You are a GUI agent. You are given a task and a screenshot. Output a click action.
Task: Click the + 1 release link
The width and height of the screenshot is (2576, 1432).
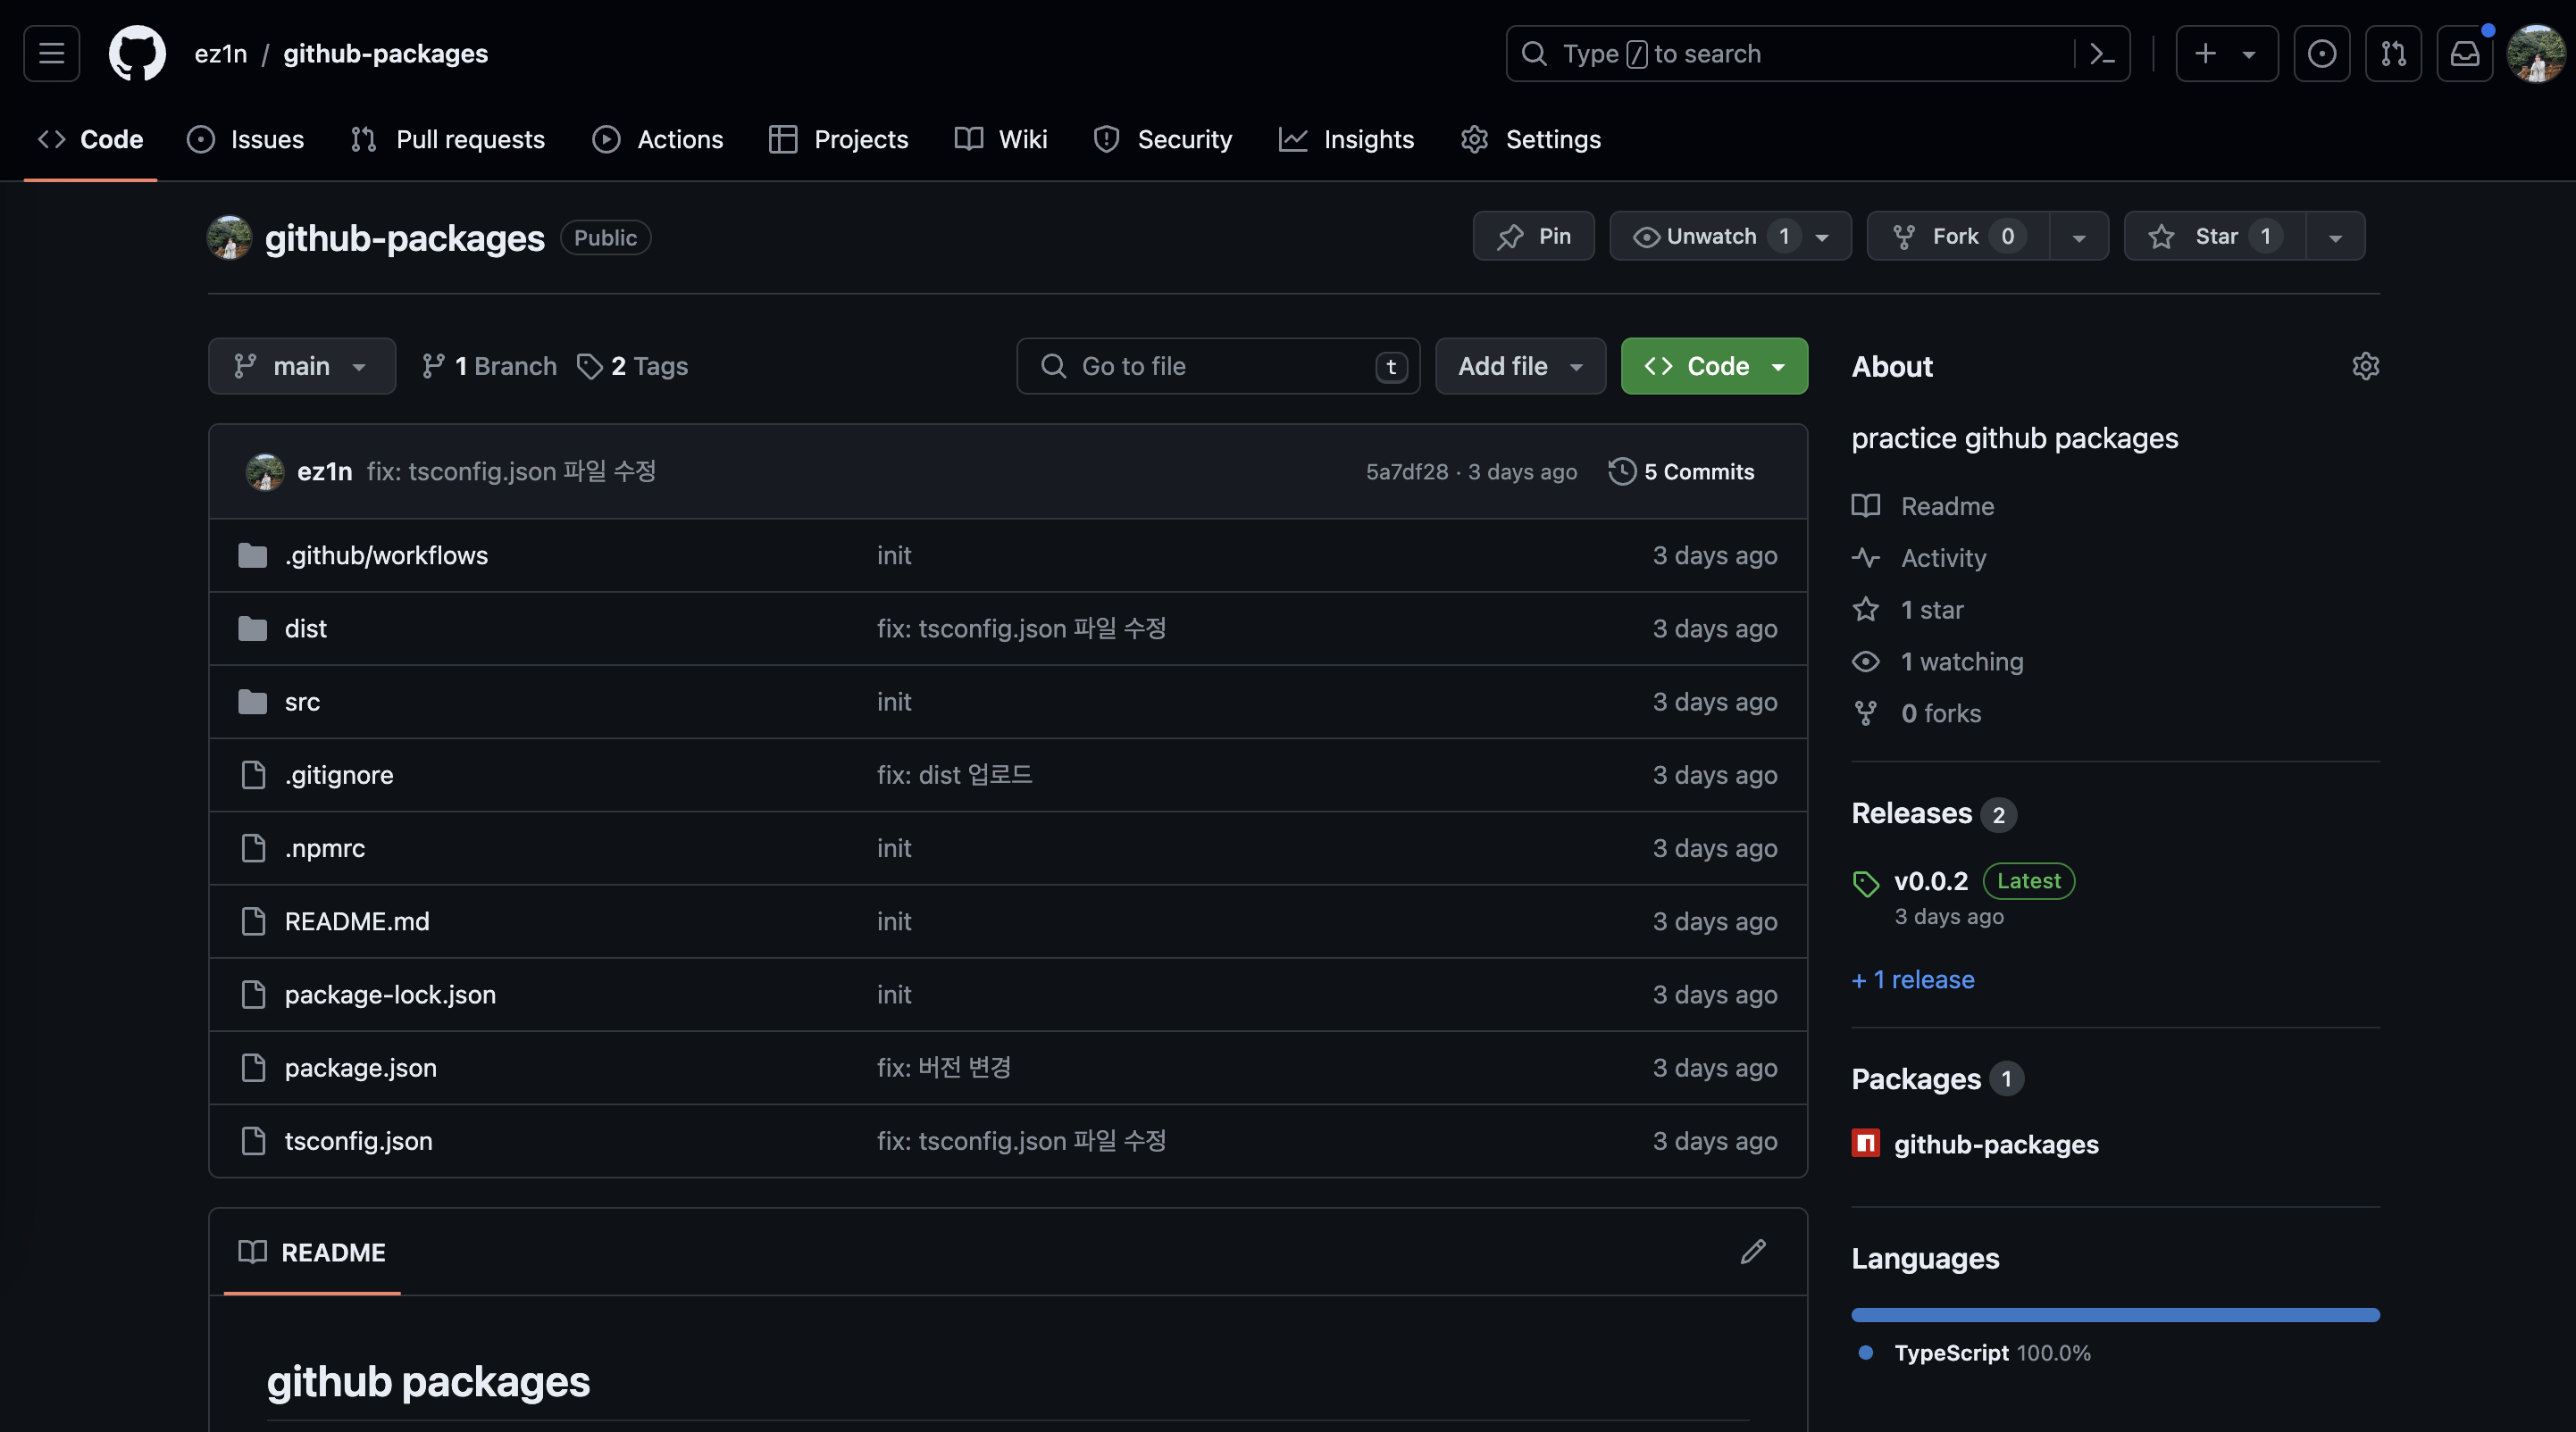[1913, 979]
